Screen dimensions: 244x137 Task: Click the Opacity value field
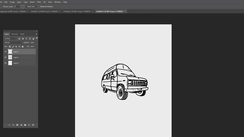[x=32, y=43]
